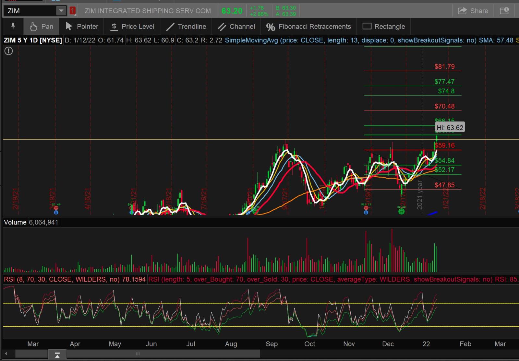Click the icon right of the Share button

504,11
